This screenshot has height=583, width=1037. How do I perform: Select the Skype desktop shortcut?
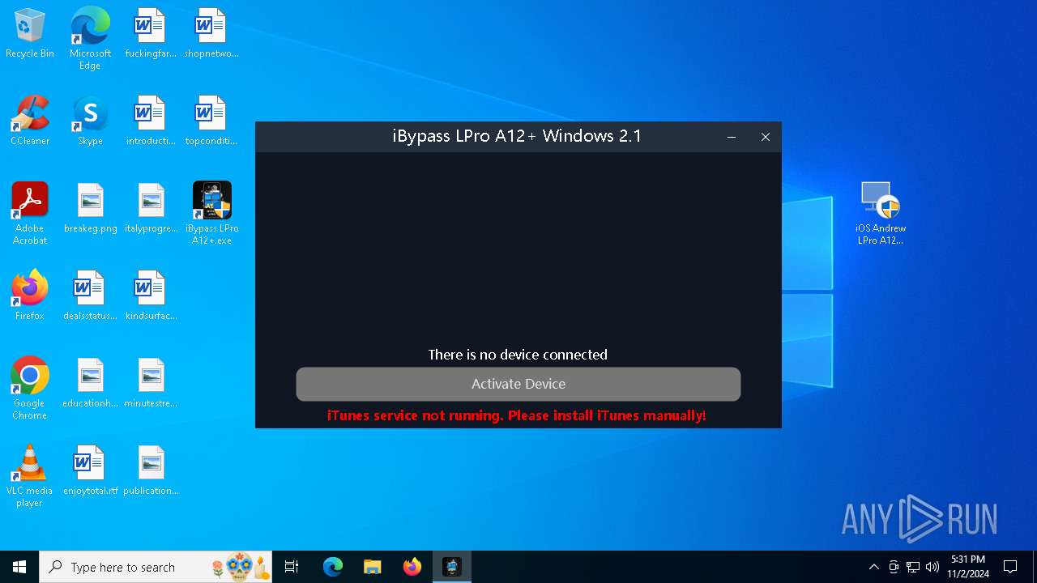90,121
